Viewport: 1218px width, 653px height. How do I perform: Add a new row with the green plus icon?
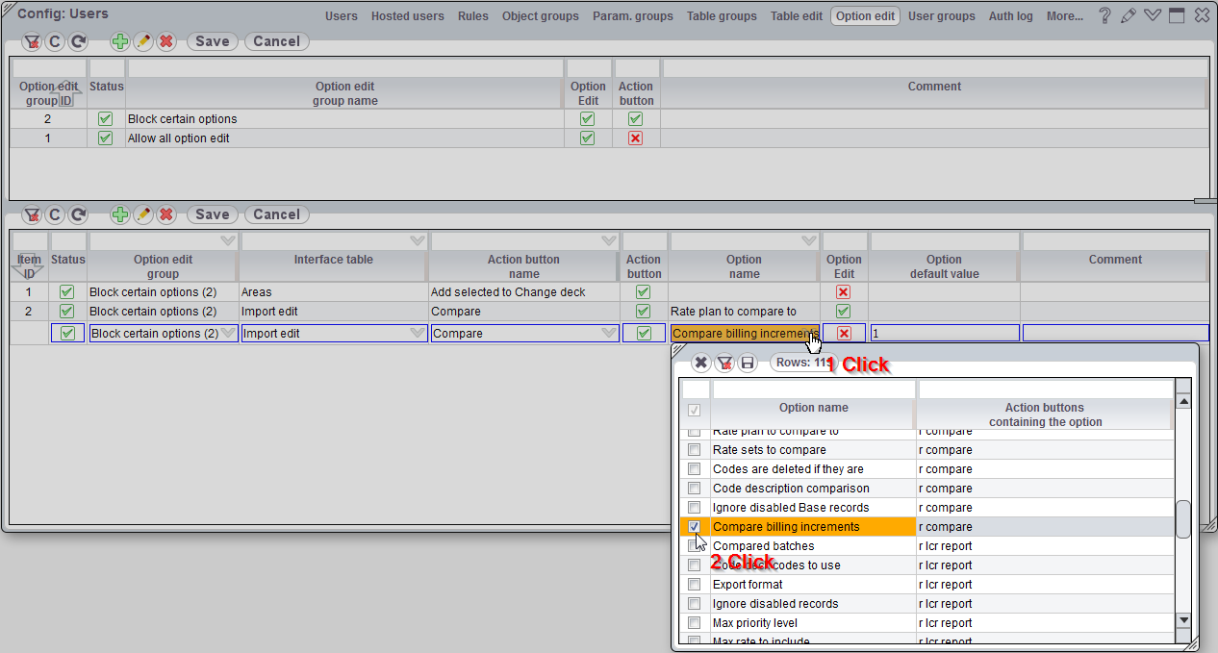coord(119,214)
